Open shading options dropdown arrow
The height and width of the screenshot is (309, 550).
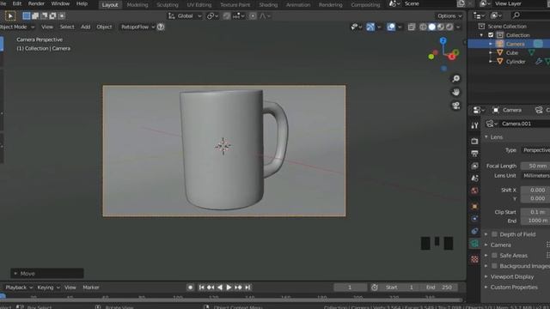click(x=458, y=27)
